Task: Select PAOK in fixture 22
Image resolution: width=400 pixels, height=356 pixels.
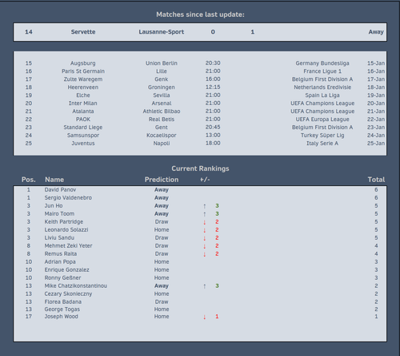Action: click(x=83, y=119)
